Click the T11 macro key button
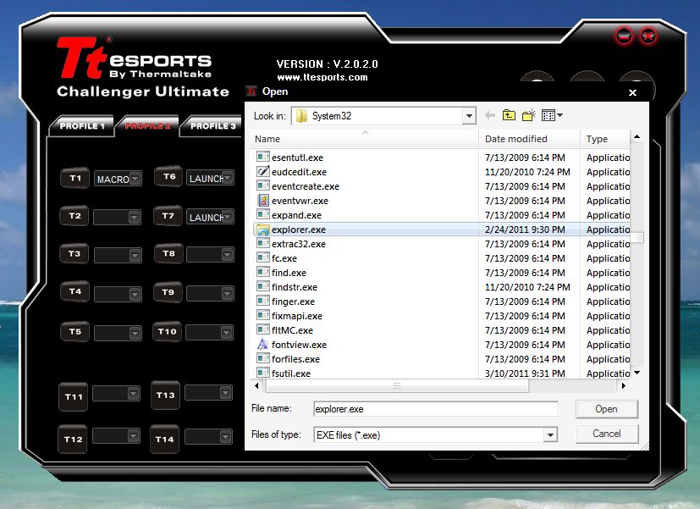 pyautogui.click(x=74, y=396)
